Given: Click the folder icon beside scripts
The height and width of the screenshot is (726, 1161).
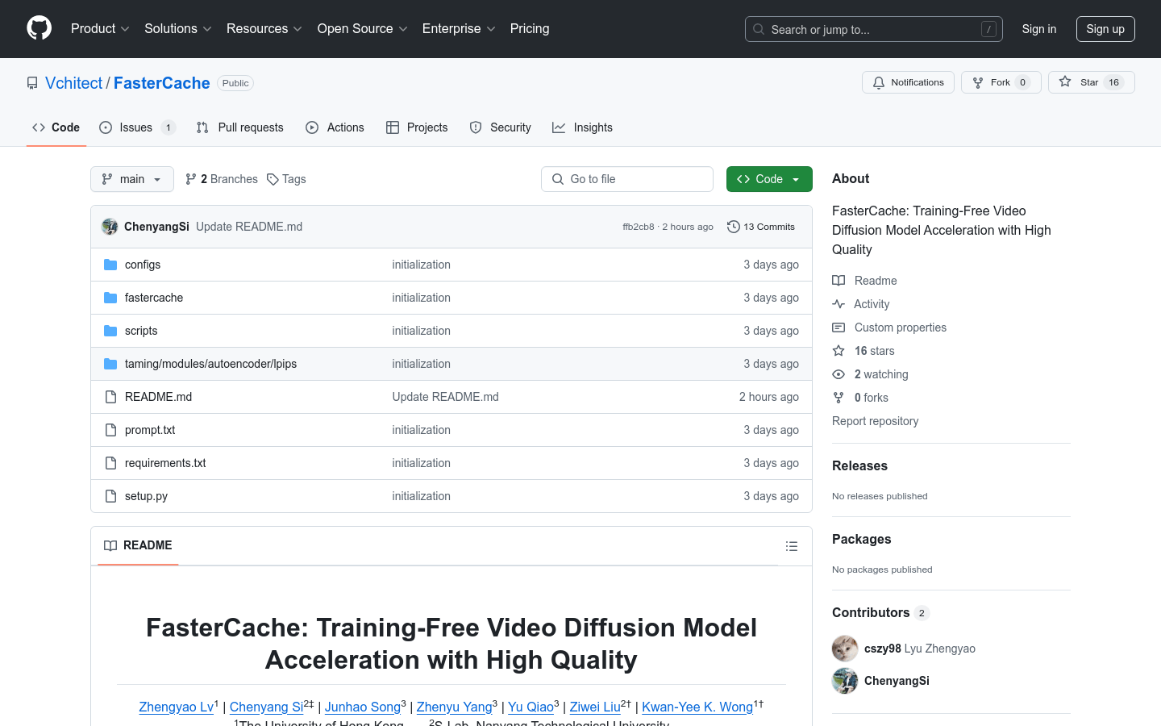Looking at the screenshot, I should [x=110, y=331].
